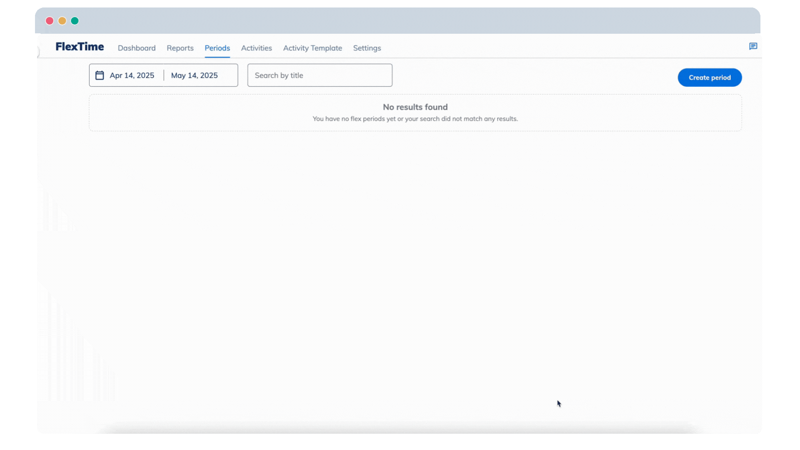Open the date range selector box
This screenshot has width=800, height=450.
tap(163, 75)
